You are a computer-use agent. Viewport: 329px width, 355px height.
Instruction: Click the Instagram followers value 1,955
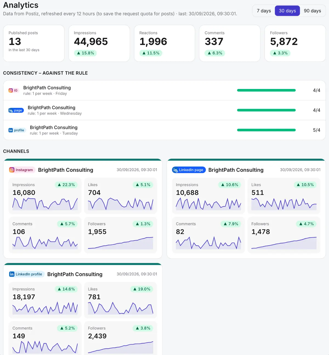tap(97, 232)
